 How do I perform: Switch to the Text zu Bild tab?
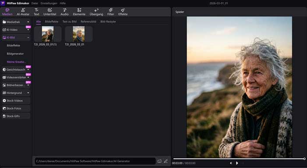pos(70,21)
